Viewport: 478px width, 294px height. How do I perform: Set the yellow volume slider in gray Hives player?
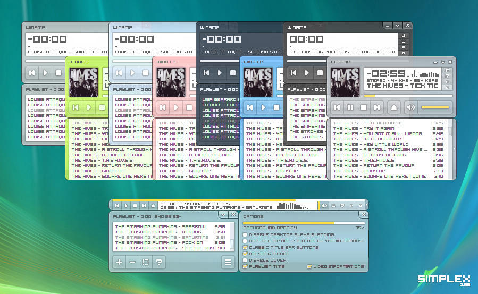pyautogui.click(x=435, y=107)
